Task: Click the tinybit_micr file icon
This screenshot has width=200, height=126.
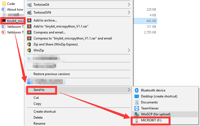Action: click(4, 21)
